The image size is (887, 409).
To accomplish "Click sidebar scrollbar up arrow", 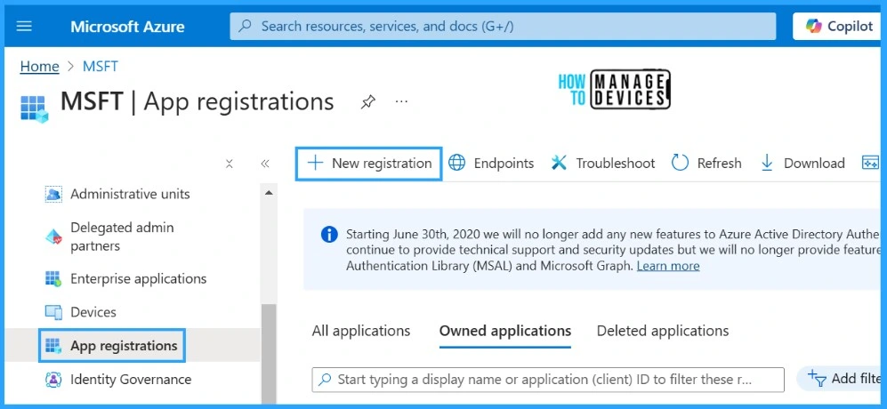I will (269, 193).
